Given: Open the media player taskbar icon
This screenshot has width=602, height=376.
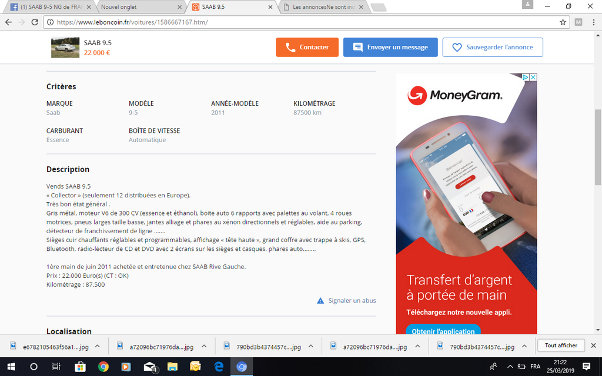Looking at the screenshot, I should tap(126, 367).
